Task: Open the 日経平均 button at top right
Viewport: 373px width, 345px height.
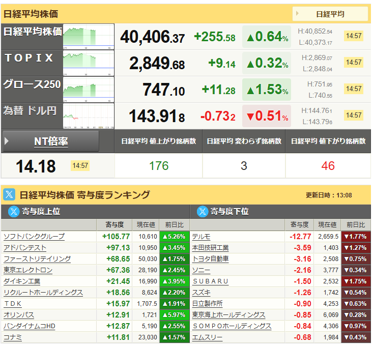Action: pyautogui.click(x=330, y=14)
